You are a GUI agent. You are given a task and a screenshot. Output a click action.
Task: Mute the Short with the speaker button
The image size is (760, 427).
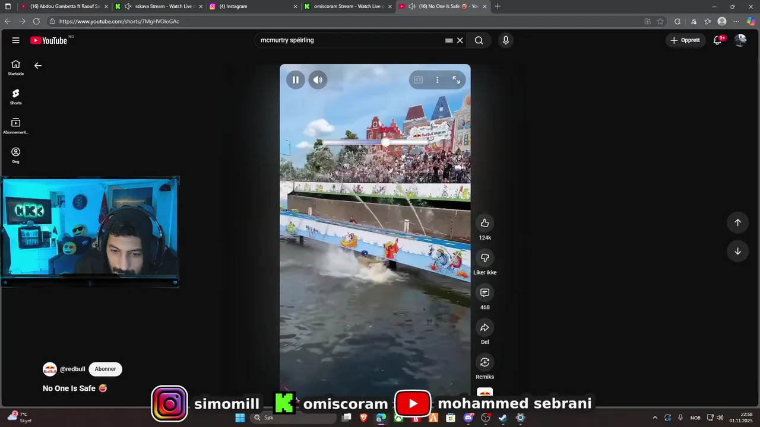coord(318,80)
